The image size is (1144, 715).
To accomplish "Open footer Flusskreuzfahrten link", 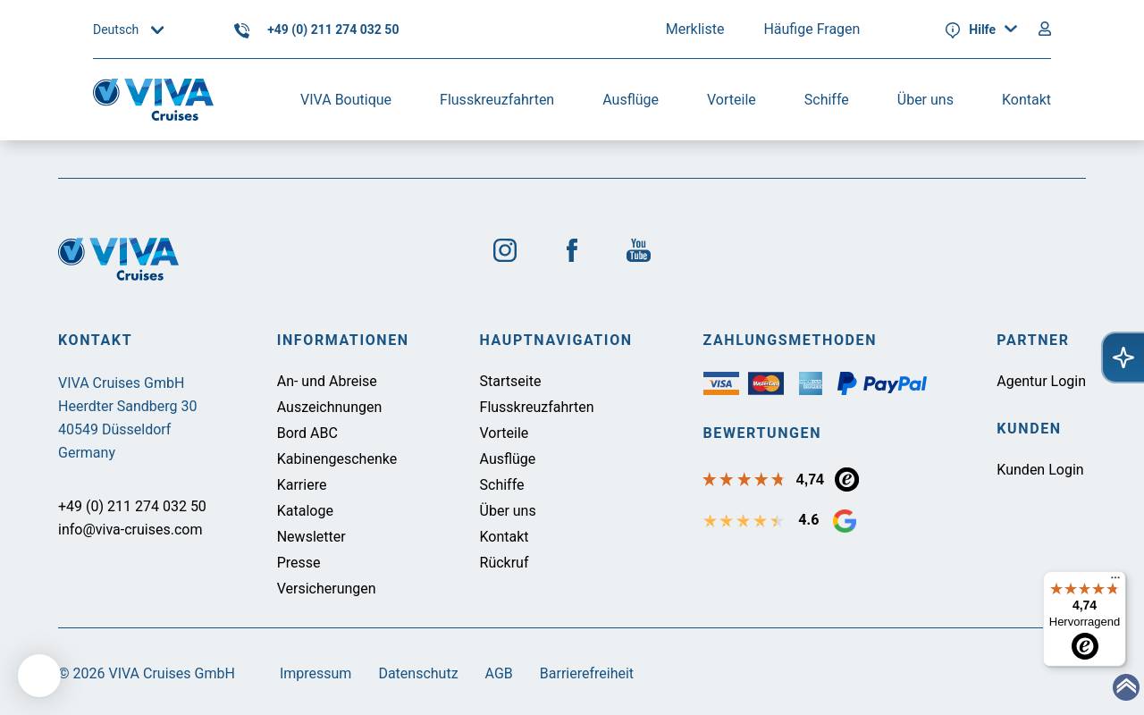I will pos(536,408).
